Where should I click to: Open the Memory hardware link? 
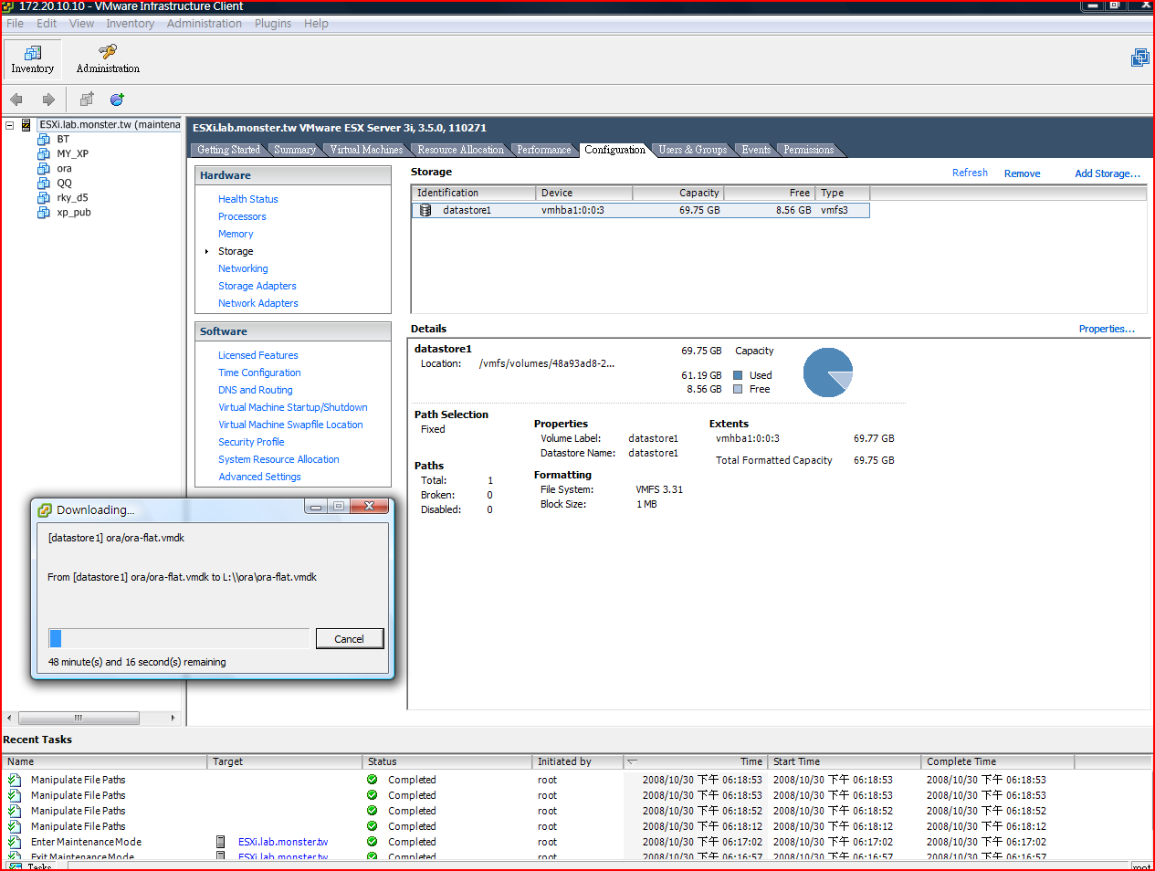pos(236,234)
